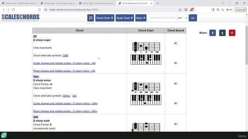This screenshot has height=139, width=248.
Task: Share on Facebook icon
Action: 213,33
